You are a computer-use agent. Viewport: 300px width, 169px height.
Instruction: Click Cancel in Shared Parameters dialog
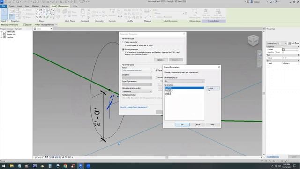click(197, 124)
